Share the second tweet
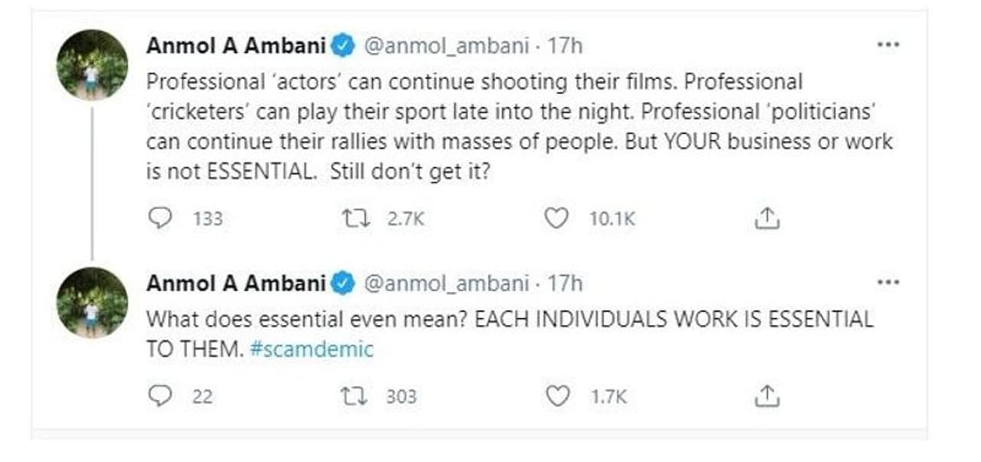Viewport: 981px width, 462px height. (766, 396)
